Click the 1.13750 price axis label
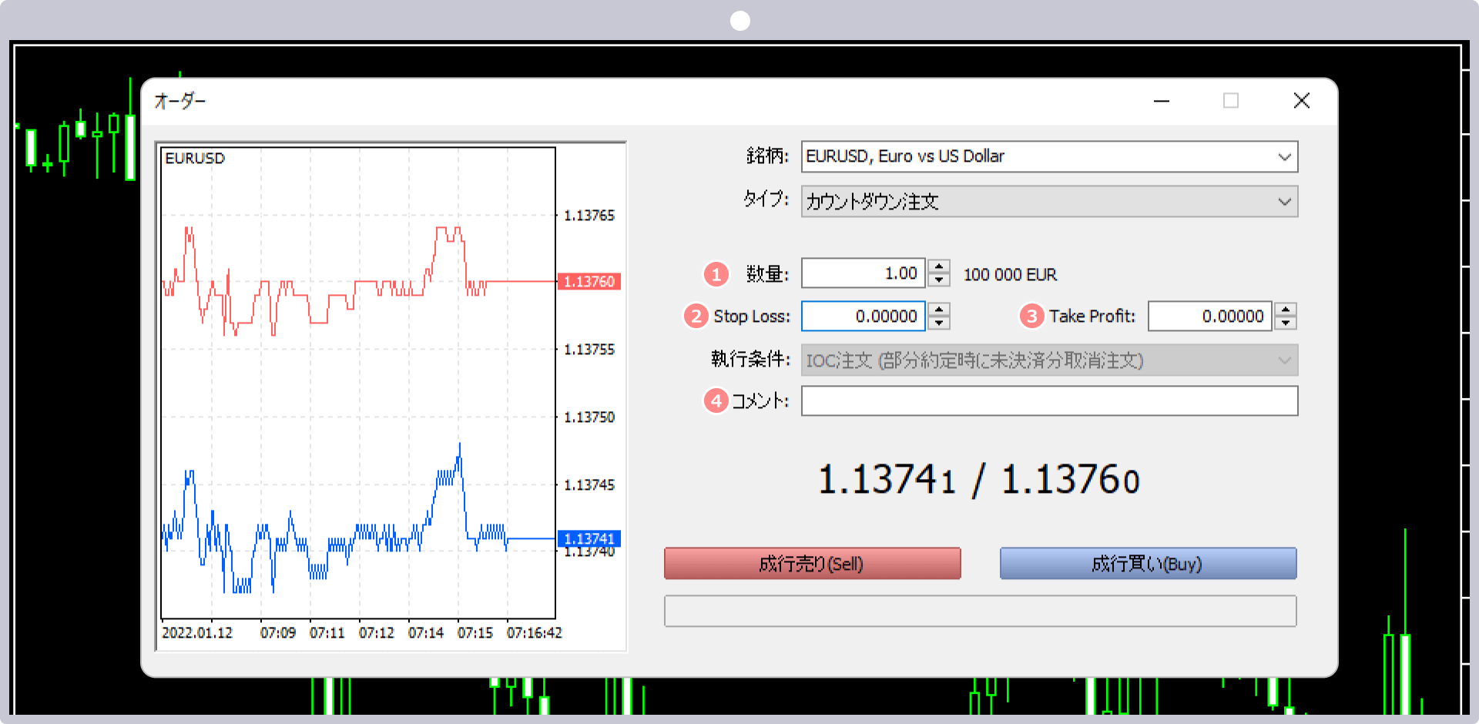The width and height of the screenshot is (1479, 724). click(x=589, y=417)
